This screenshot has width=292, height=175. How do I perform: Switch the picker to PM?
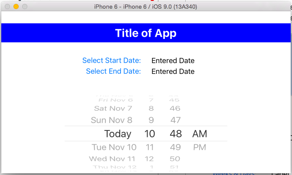(x=200, y=147)
